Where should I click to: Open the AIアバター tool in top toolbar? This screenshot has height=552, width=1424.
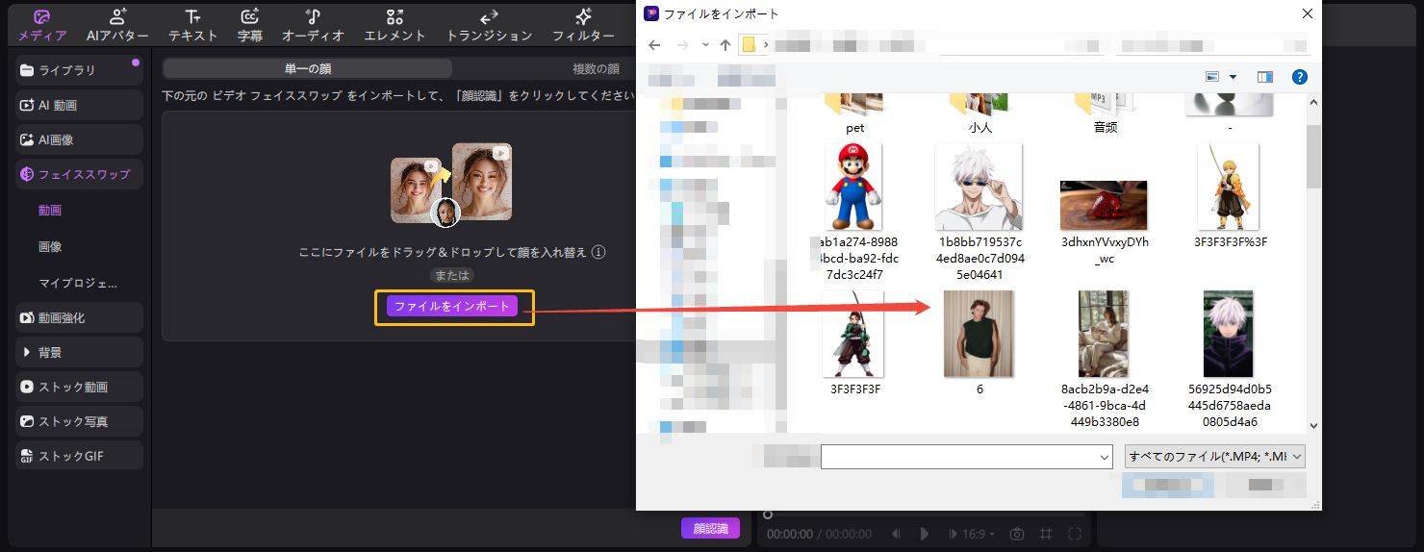pyautogui.click(x=117, y=25)
